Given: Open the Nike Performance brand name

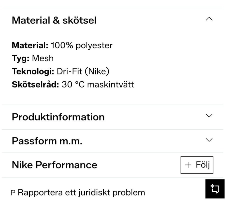Looking at the screenshot, I should pyautogui.click(x=54, y=165).
